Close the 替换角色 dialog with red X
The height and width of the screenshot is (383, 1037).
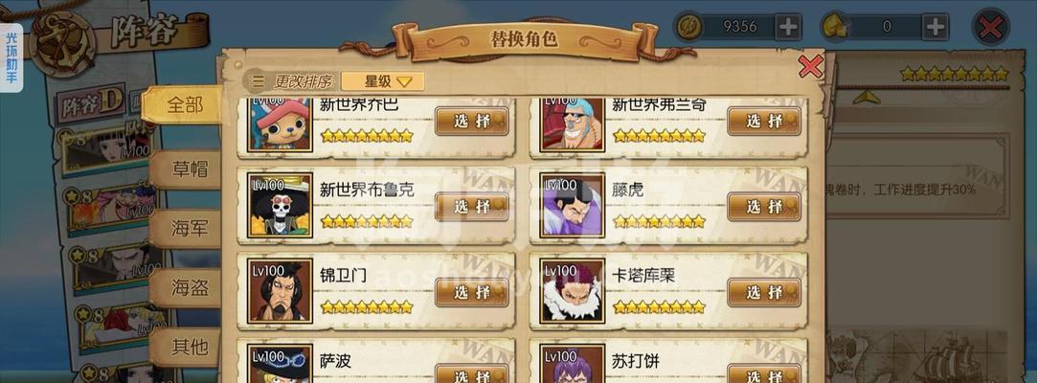click(x=811, y=67)
